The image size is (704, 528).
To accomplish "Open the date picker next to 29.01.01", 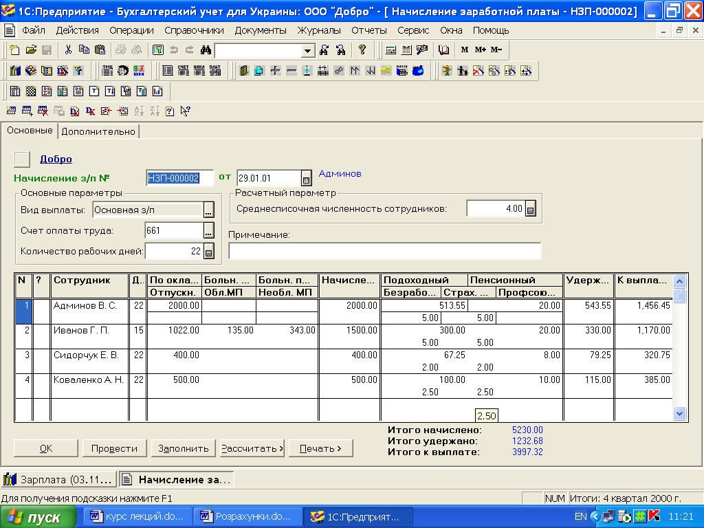I will pos(307,179).
